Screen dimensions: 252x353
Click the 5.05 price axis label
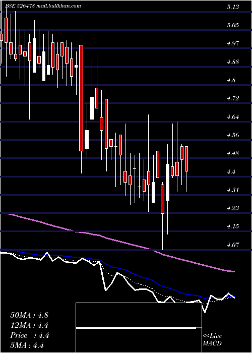tap(233, 25)
